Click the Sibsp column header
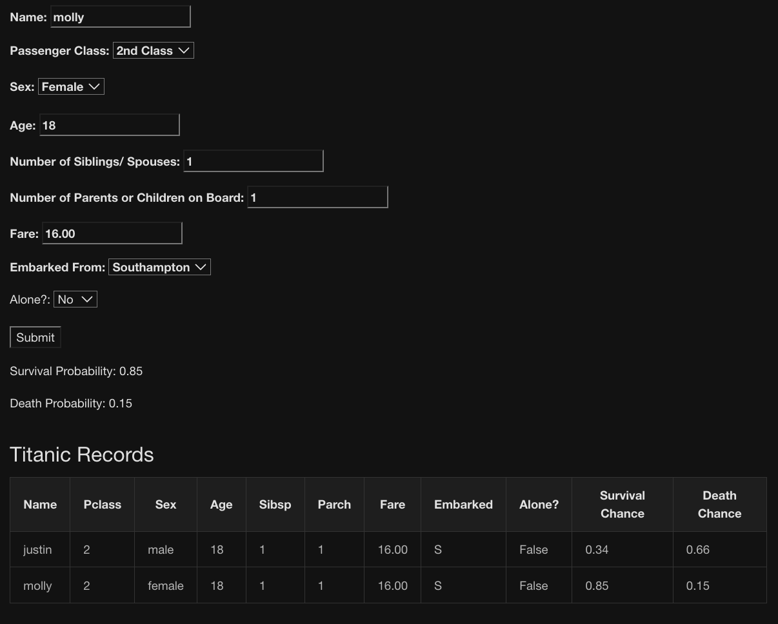The width and height of the screenshot is (778, 624). click(275, 505)
